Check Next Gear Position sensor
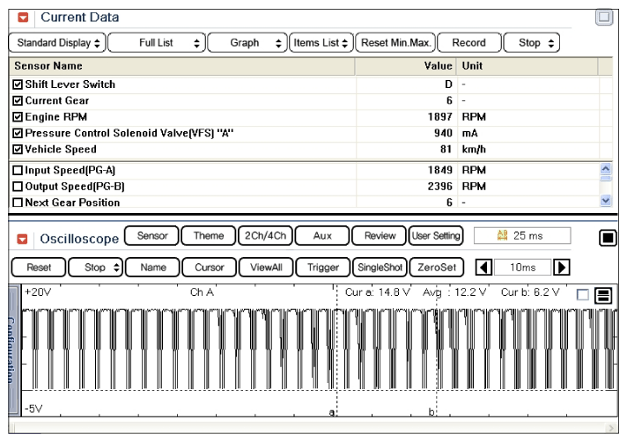 18,203
